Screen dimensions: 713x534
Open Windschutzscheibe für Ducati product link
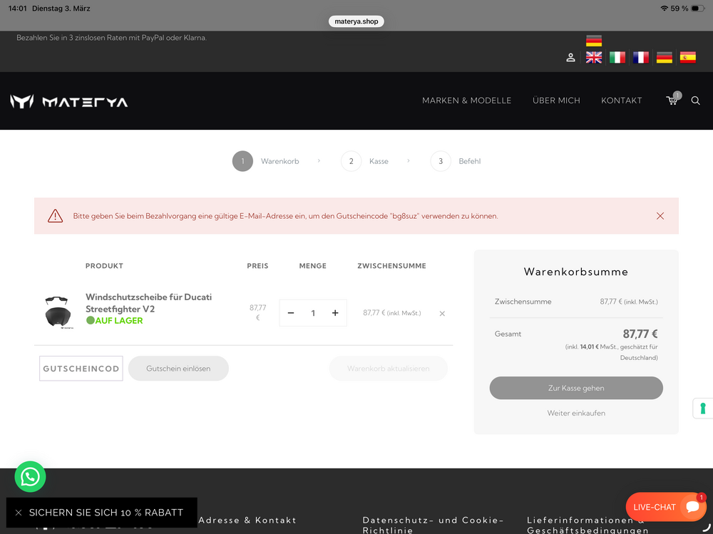point(149,303)
